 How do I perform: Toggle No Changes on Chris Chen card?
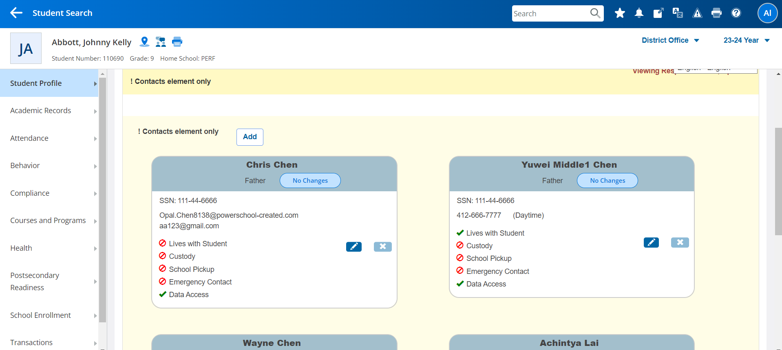310,181
